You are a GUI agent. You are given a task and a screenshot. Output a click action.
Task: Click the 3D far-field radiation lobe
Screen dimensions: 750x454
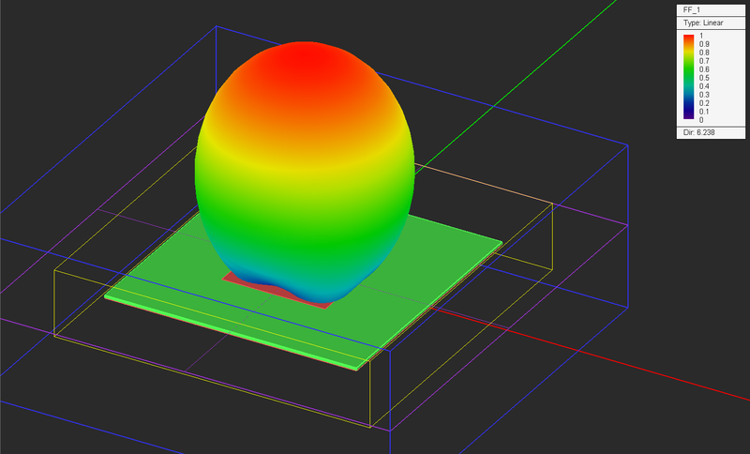(305, 173)
